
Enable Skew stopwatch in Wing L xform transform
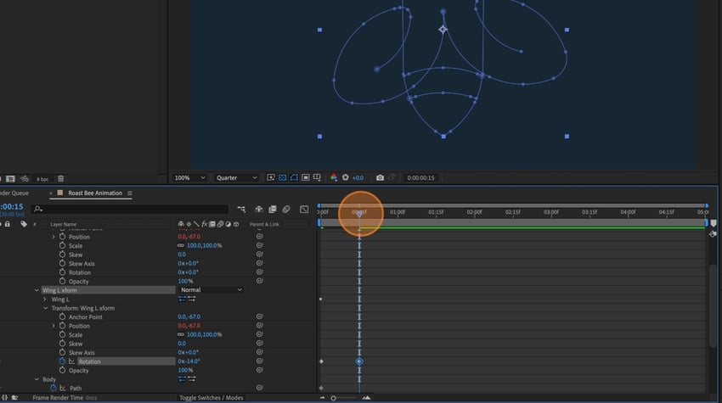point(62,344)
